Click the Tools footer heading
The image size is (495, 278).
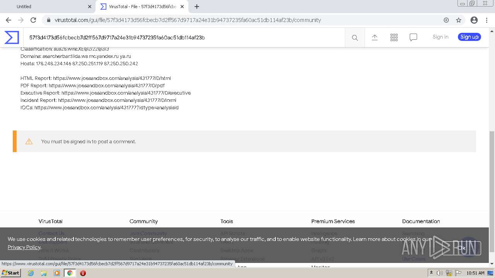[x=227, y=221]
